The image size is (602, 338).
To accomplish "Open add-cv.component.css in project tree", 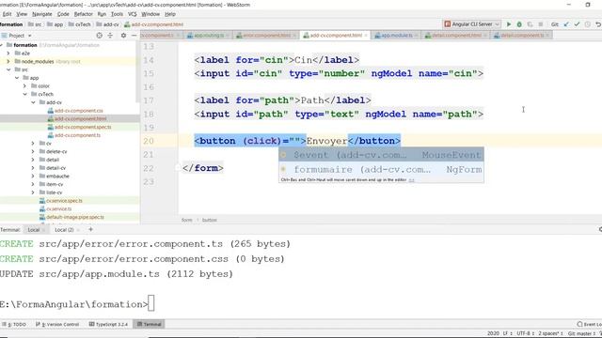I will coord(78,111).
